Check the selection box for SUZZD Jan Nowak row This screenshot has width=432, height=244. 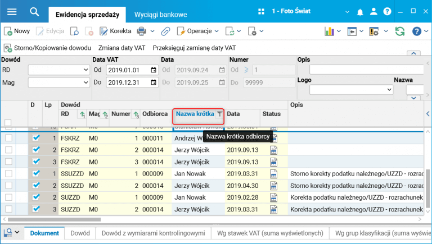pyautogui.click(x=8, y=197)
